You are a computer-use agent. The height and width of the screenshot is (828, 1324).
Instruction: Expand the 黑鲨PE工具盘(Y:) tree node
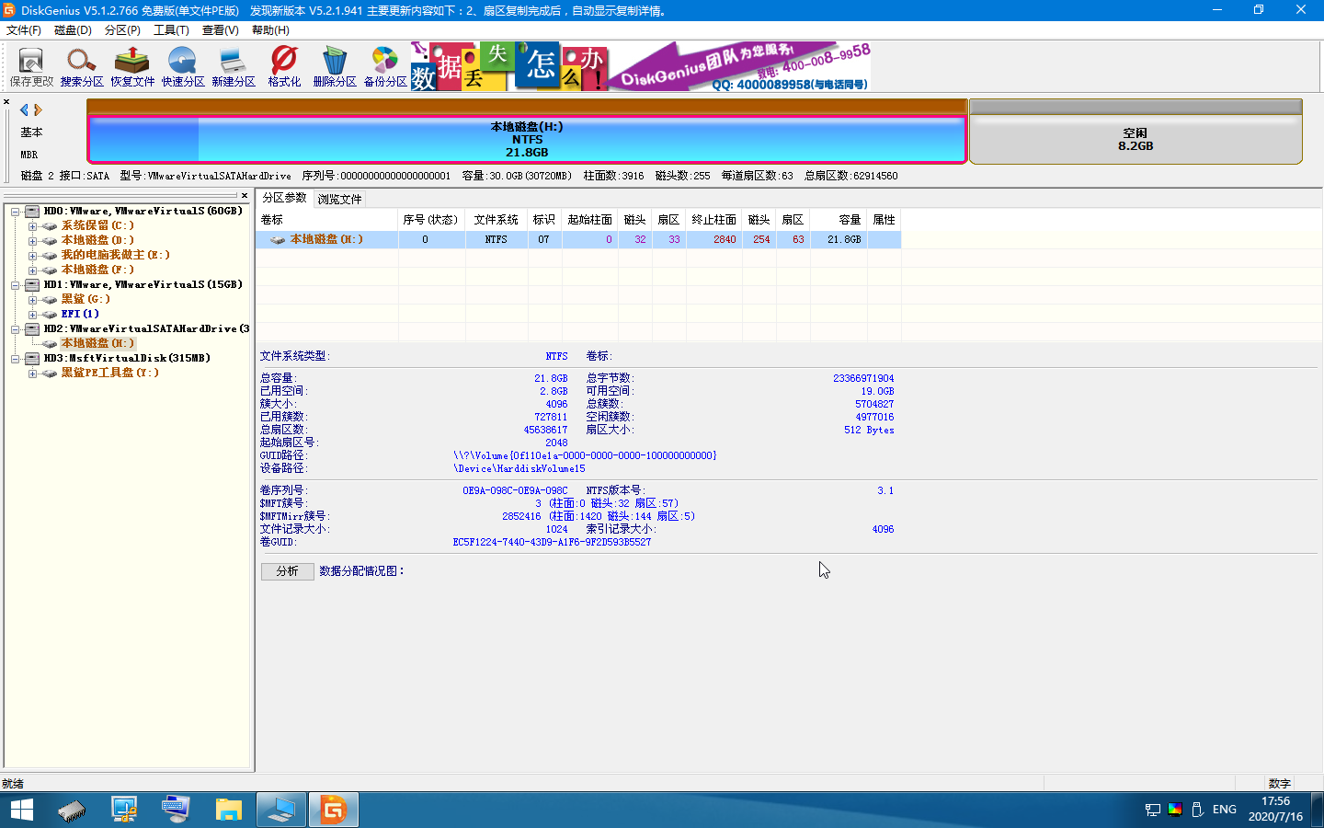(32, 374)
